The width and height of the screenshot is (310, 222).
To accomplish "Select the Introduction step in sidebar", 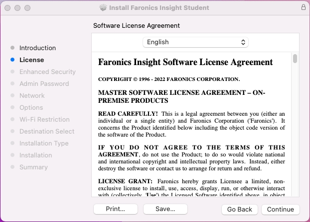I will [37, 48].
